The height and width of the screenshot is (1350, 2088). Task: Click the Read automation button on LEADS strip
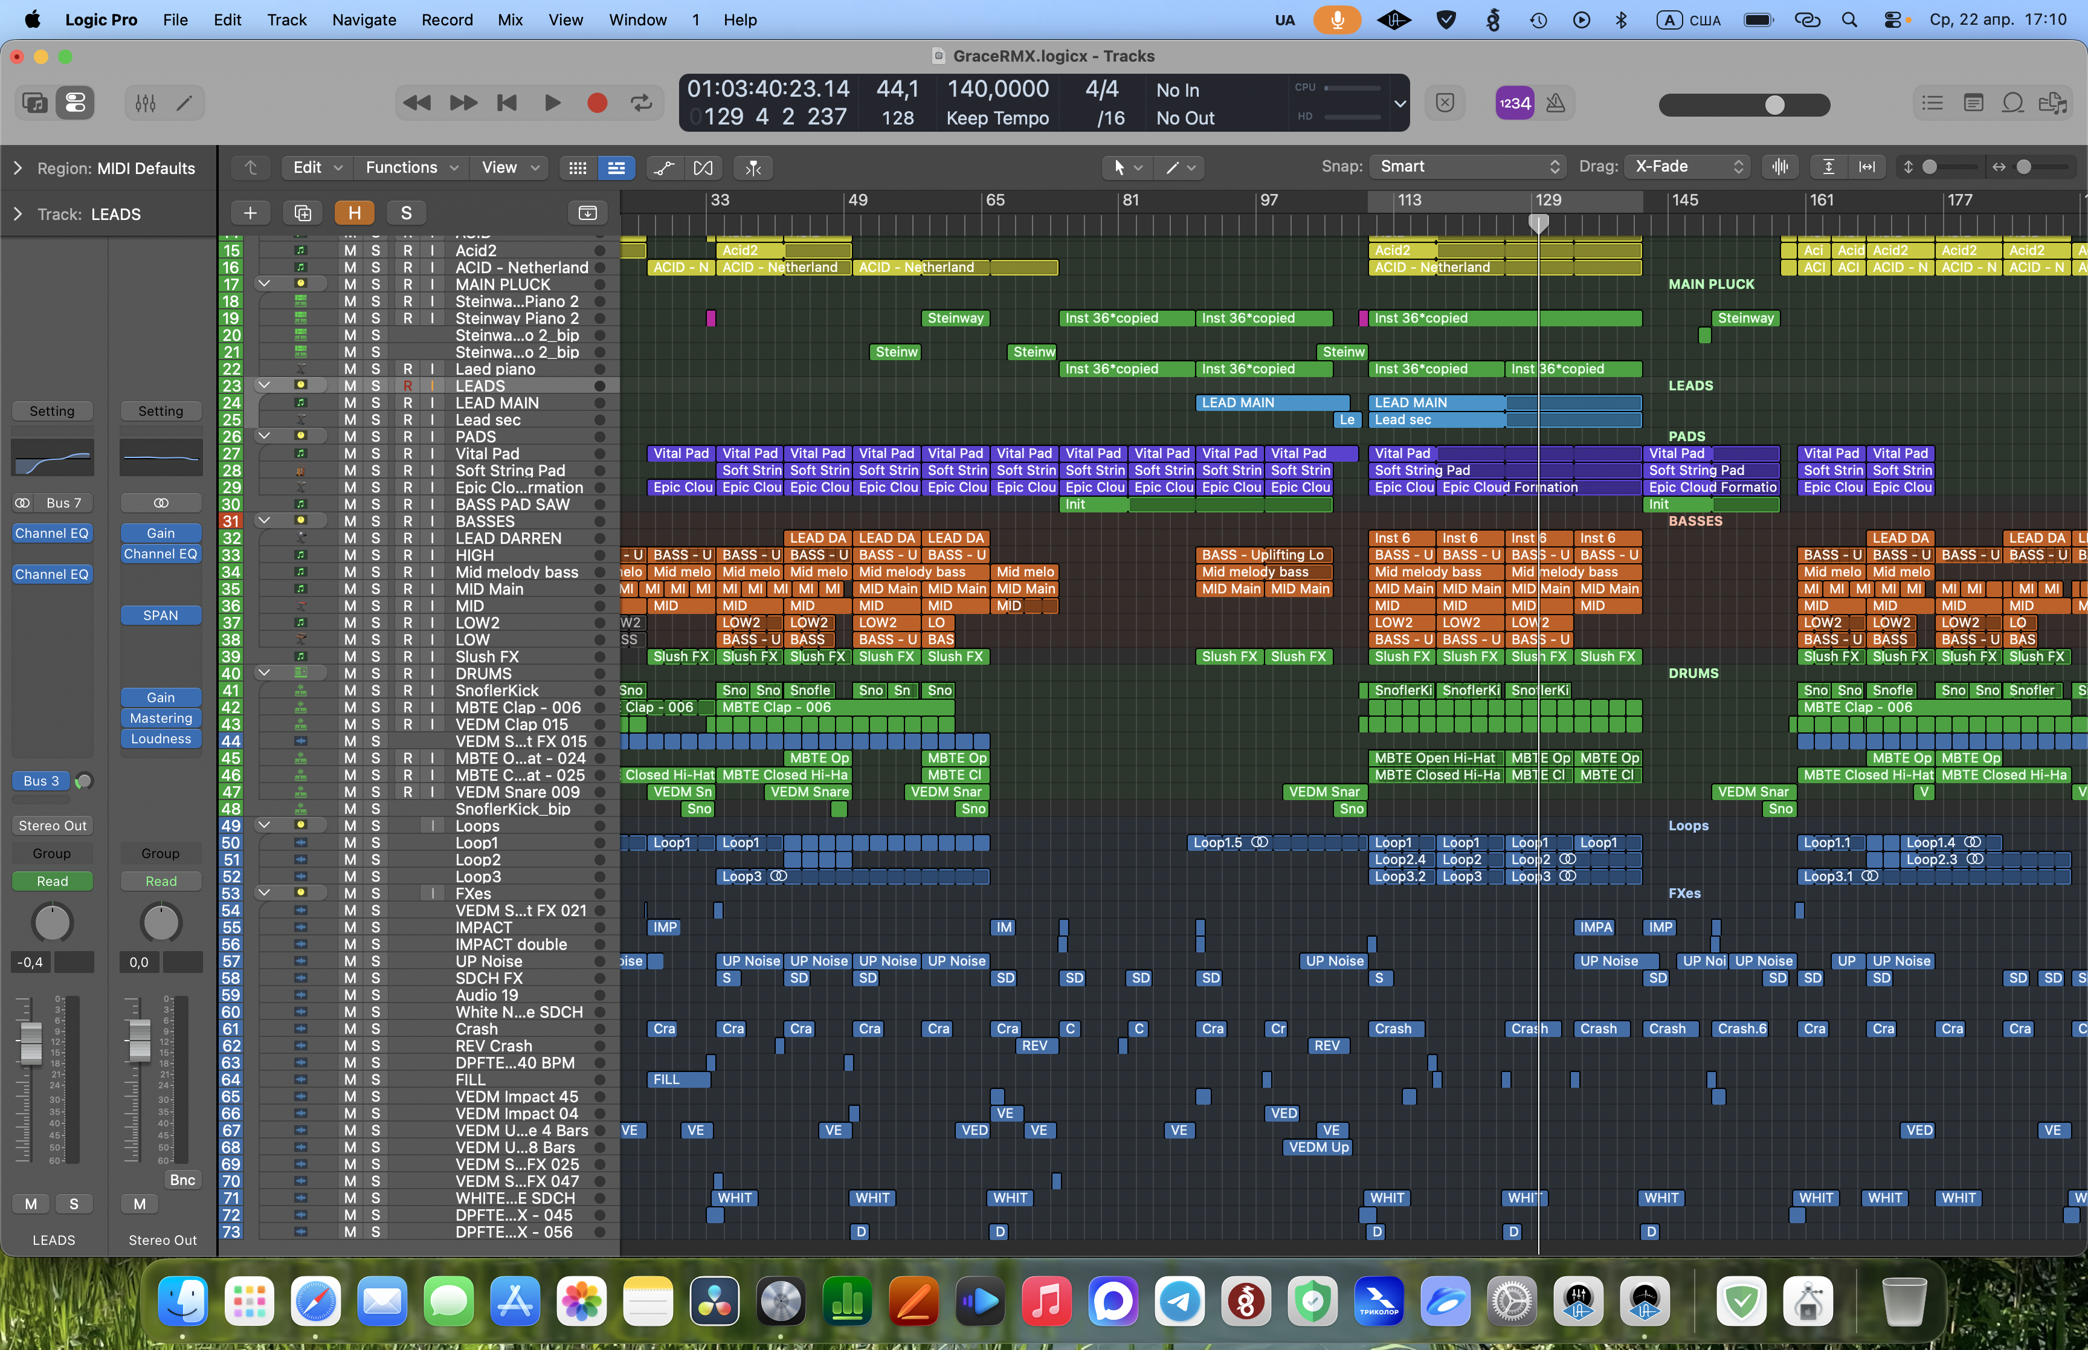click(52, 881)
